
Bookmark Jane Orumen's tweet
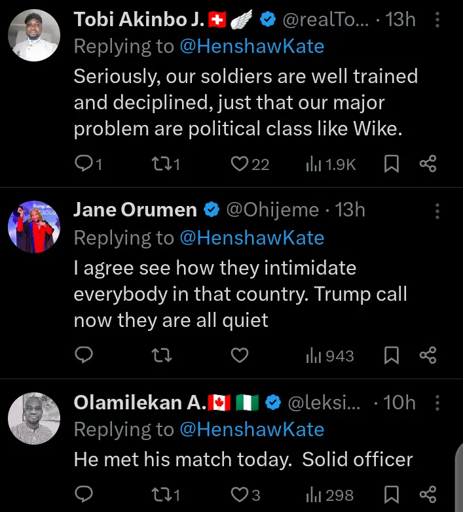coord(391,355)
